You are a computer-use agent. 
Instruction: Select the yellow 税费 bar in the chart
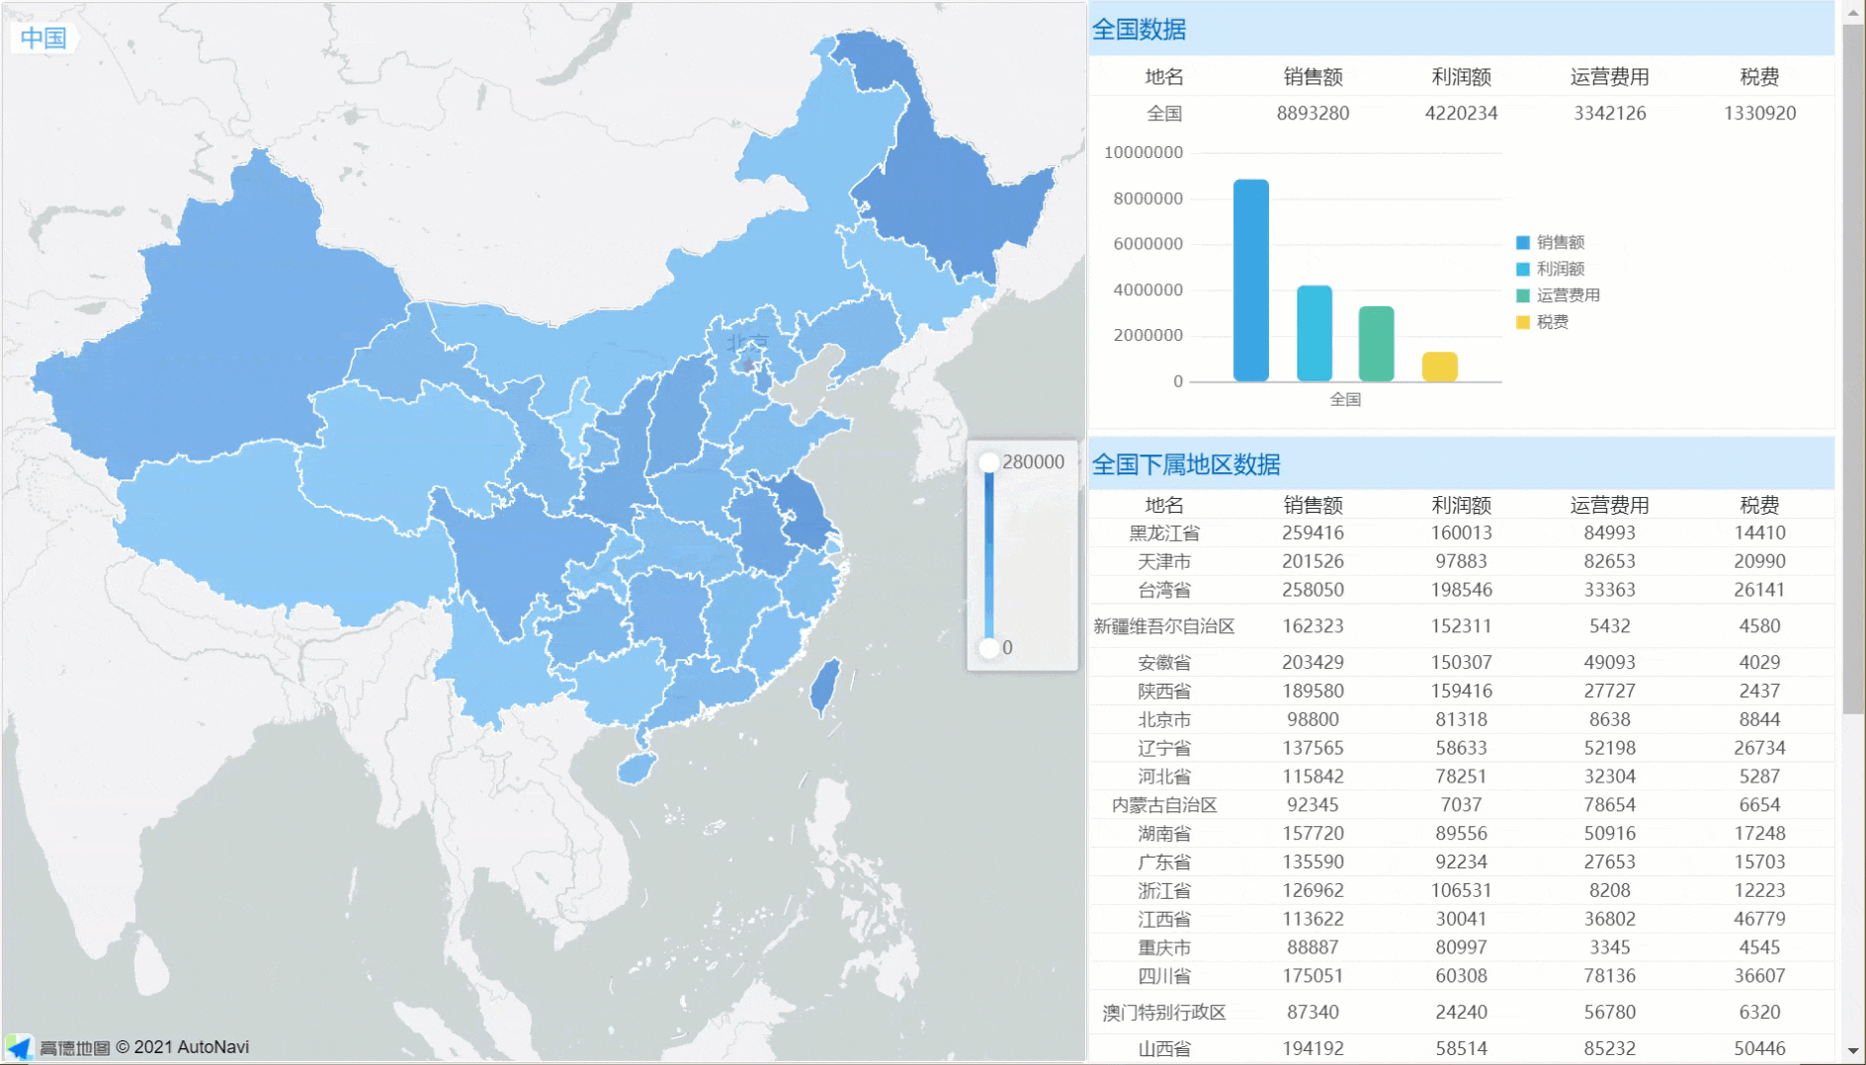tap(1439, 367)
